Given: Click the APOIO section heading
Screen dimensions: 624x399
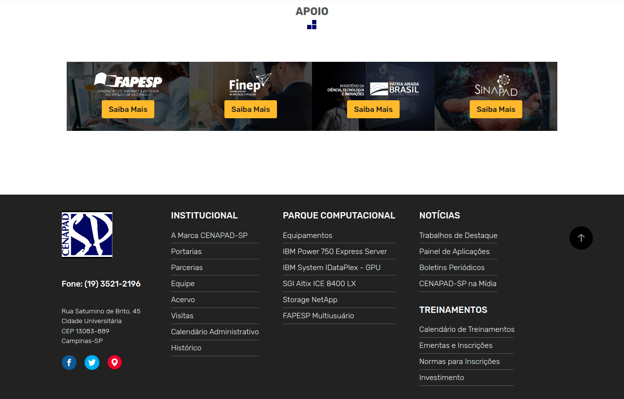Looking at the screenshot, I should pos(312,11).
